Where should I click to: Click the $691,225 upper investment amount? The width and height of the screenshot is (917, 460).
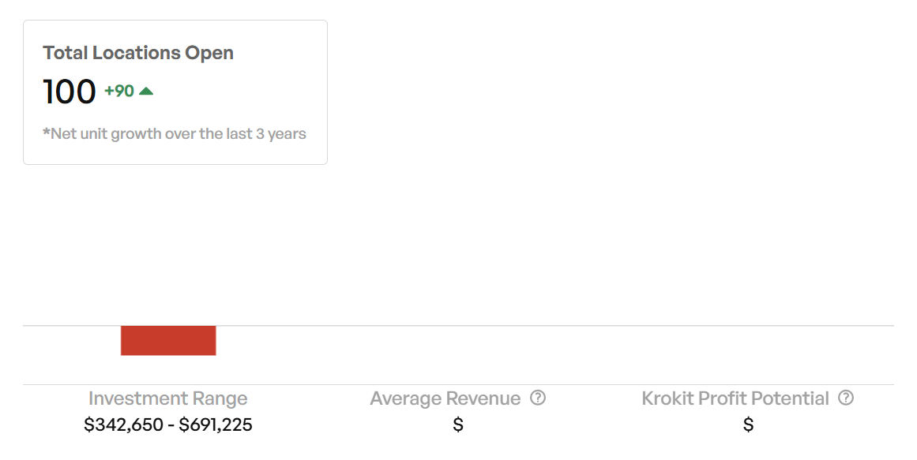coord(216,425)
